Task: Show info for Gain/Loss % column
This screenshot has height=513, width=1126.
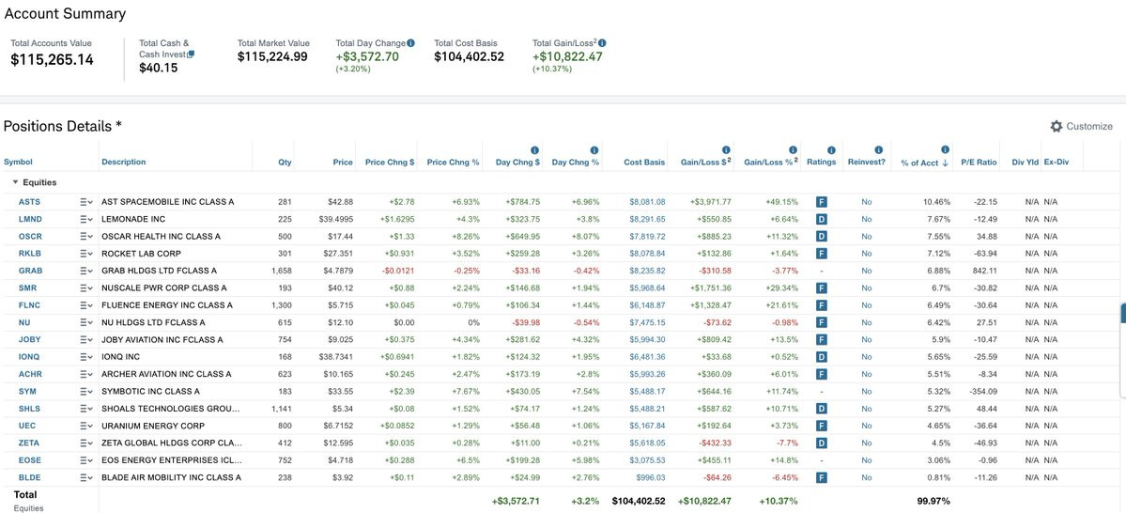Action: [x=793, y=150]
